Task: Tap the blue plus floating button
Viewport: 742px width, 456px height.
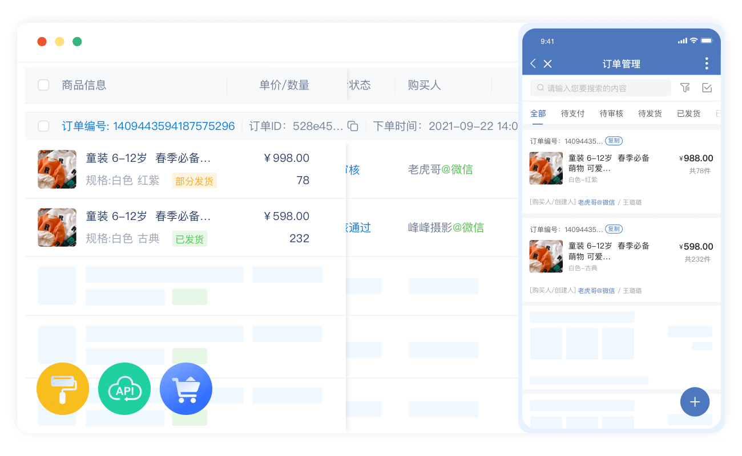Action: pyautogui.click(x=695, y=402)
